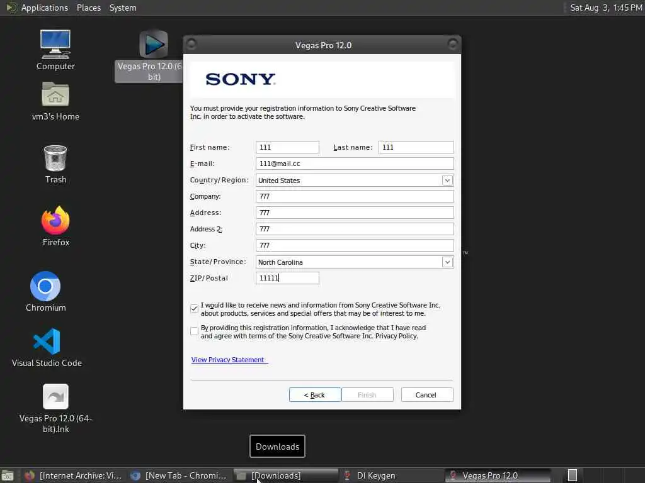Click the < Back button

pyautogui.click(x=315, y=395)
